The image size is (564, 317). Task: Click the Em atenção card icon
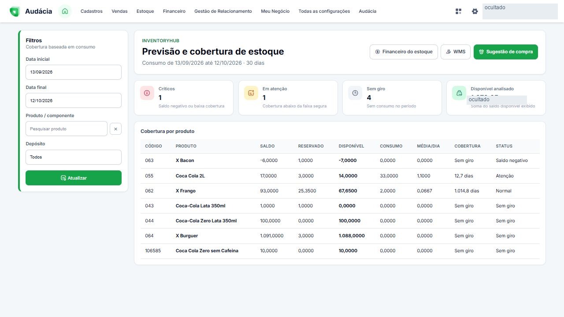pyautogui.click(x=251, y=93)
